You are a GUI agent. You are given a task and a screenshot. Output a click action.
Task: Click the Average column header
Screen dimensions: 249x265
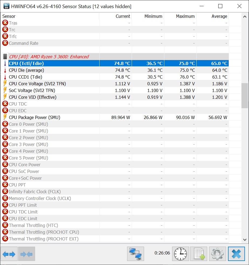tap(213, 16)
